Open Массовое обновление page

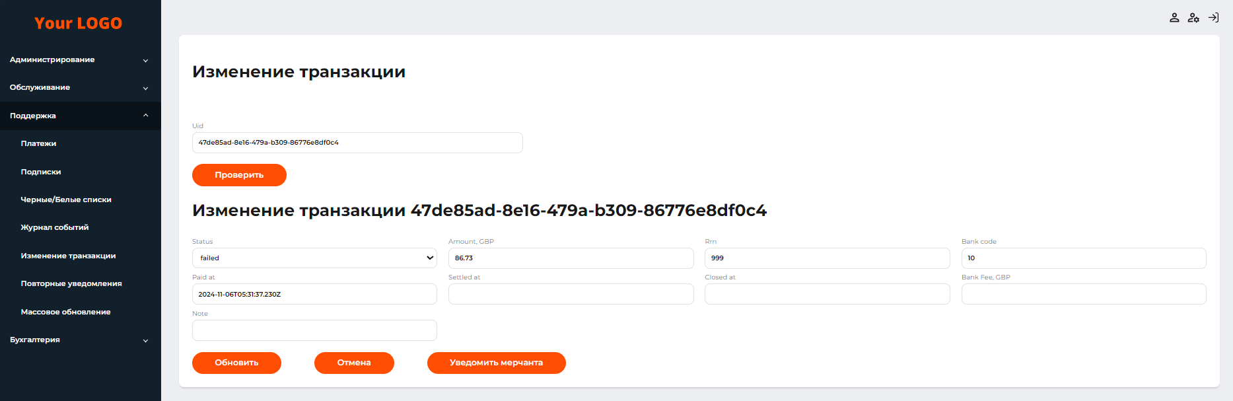66,312
